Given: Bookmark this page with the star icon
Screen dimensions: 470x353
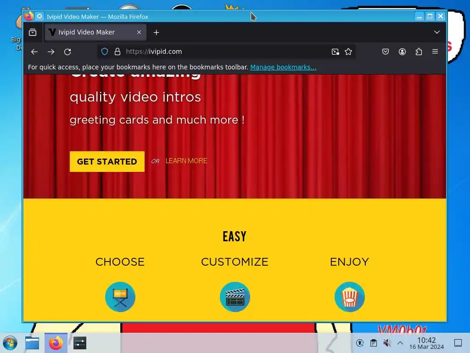Looking at the screenshot, I should pyautogui.click(x=348, y=51).
